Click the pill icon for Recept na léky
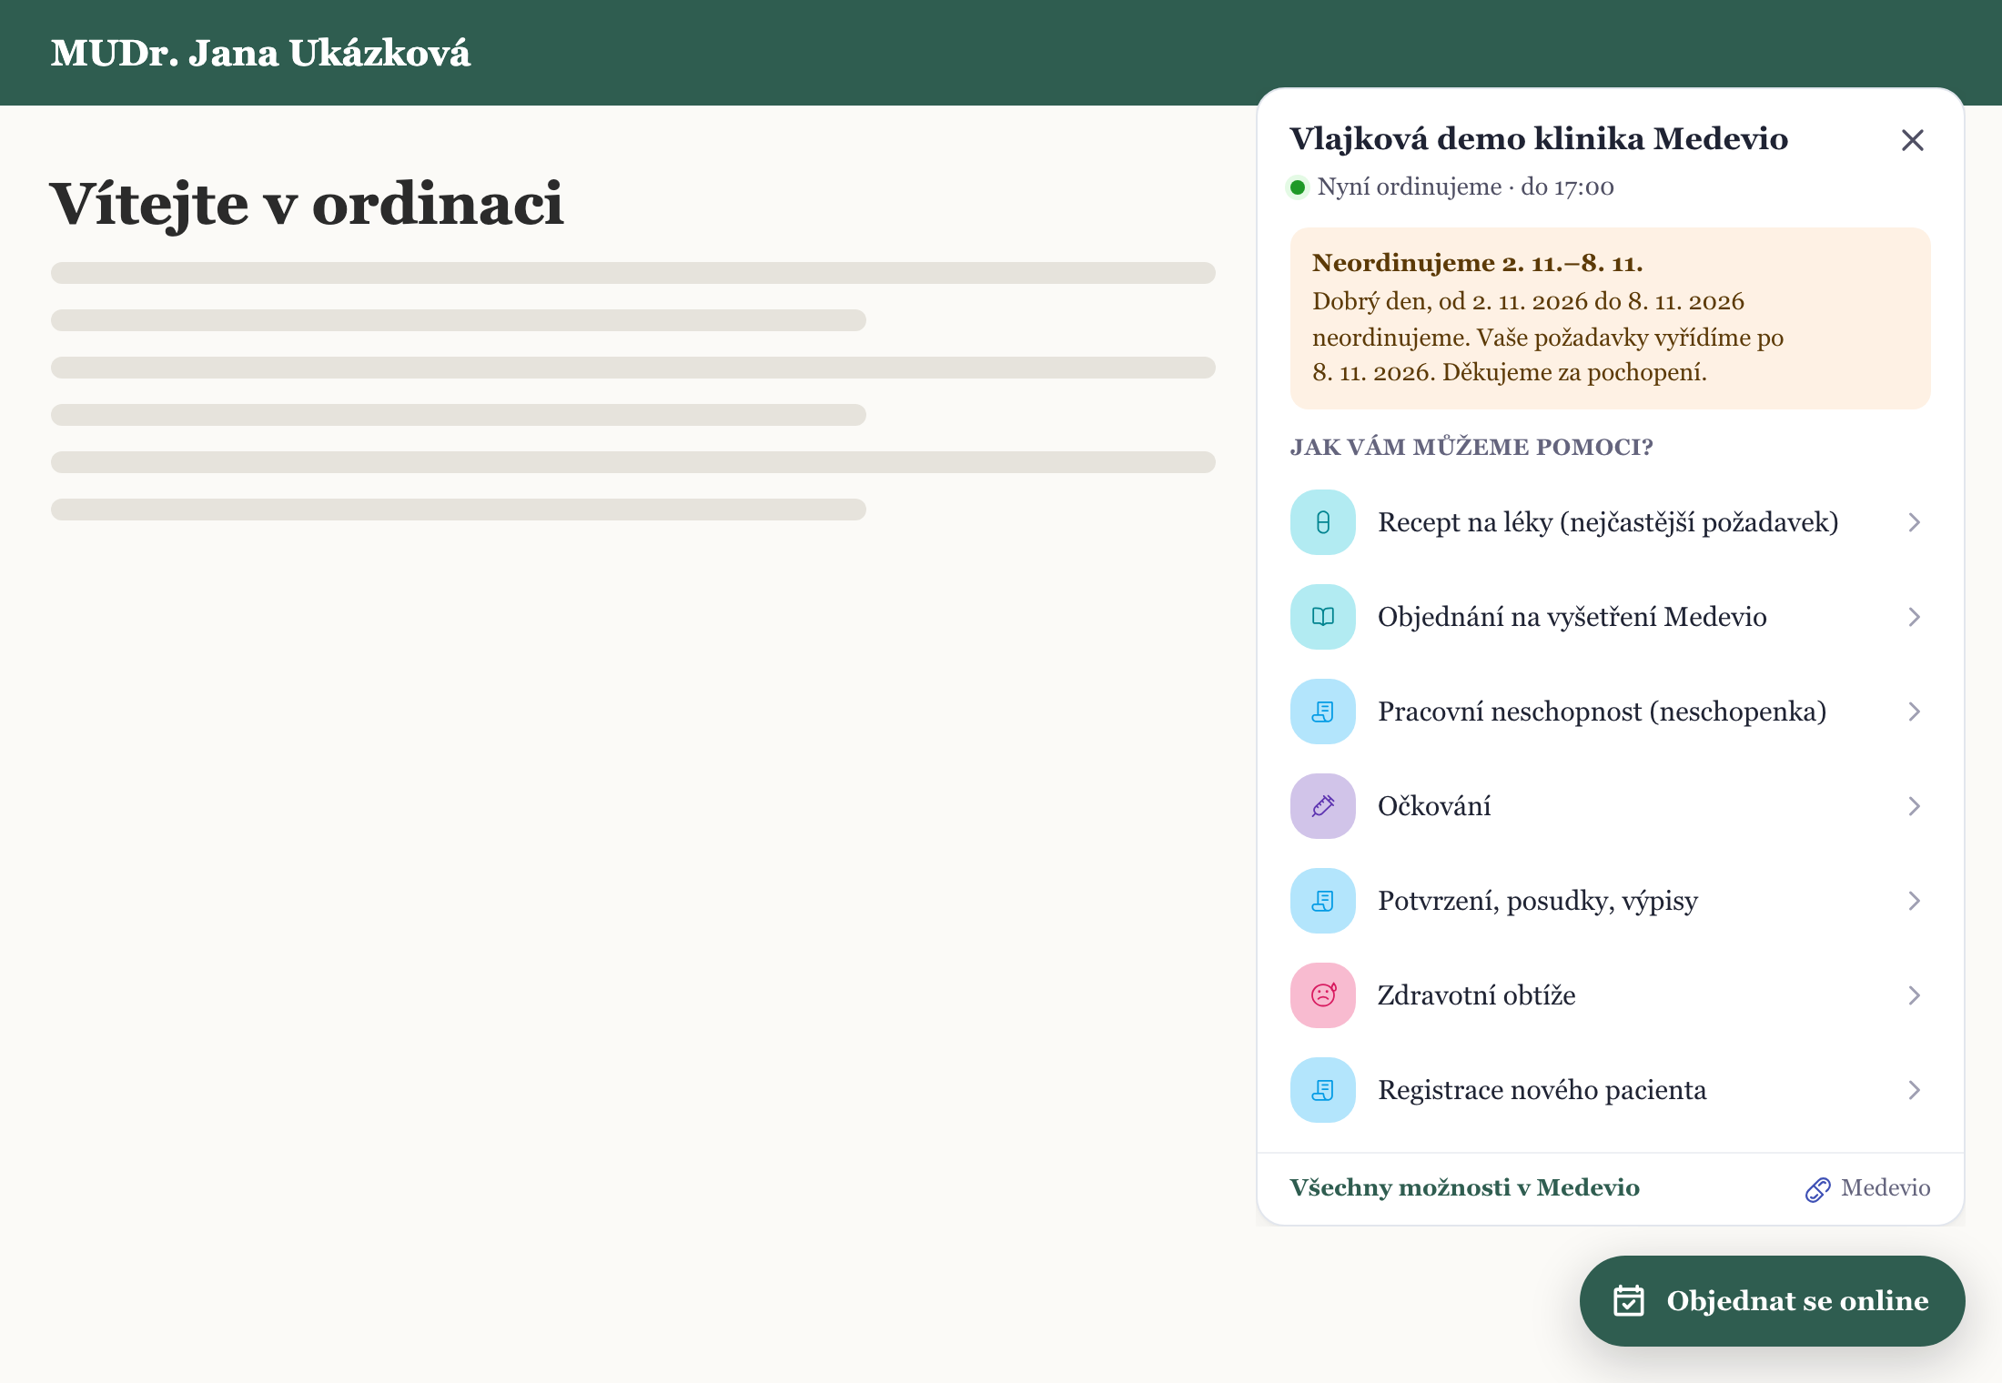The height and width of the screenshot is (1383, 2002). [x=1323, y=522]
